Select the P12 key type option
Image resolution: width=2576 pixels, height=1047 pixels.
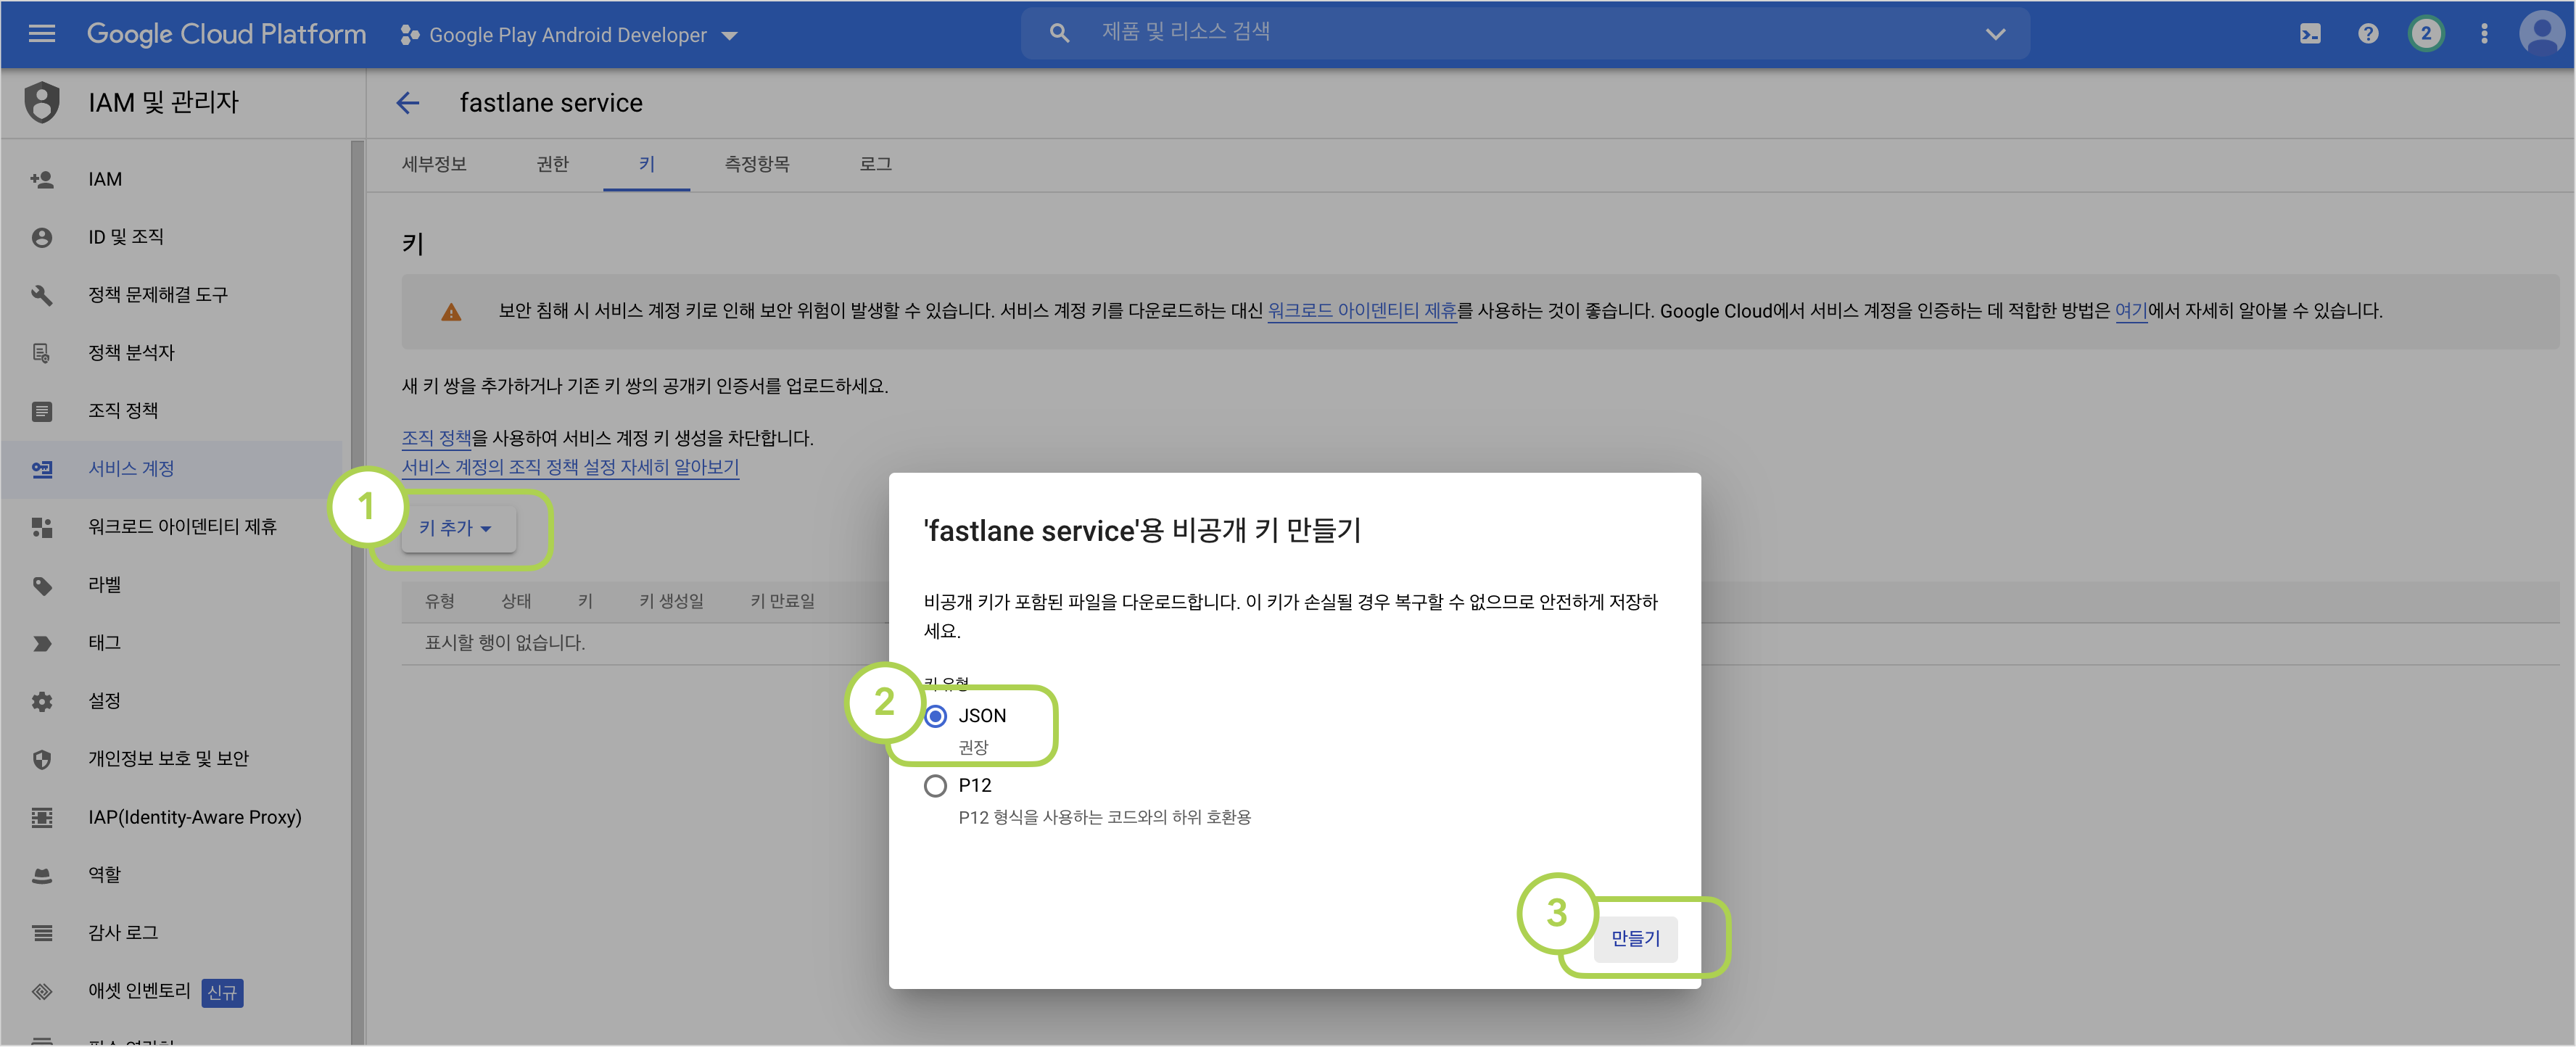(935, 786)
